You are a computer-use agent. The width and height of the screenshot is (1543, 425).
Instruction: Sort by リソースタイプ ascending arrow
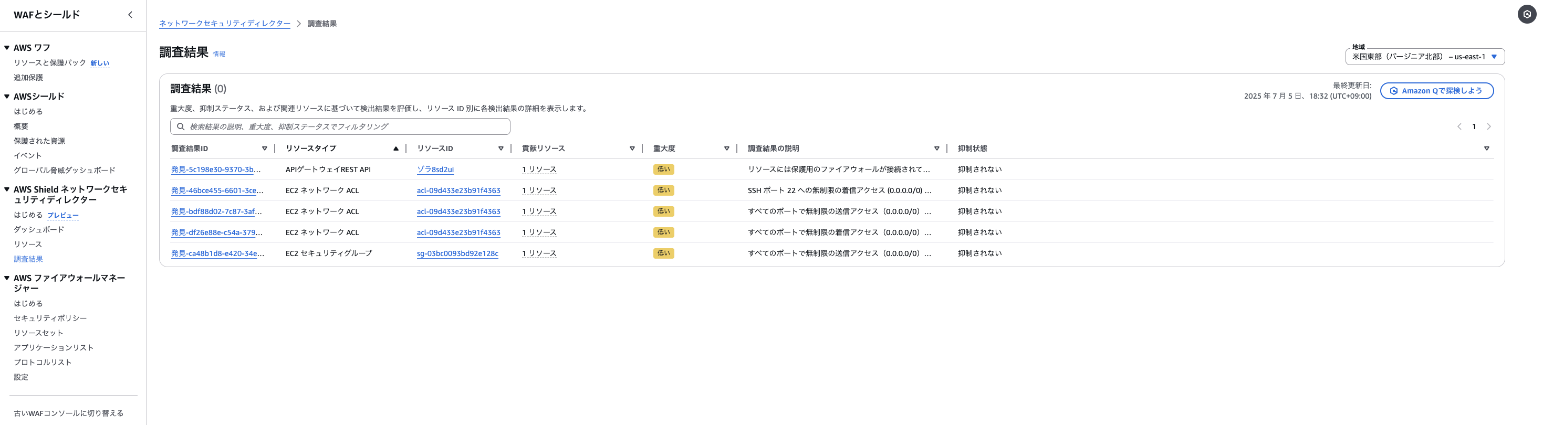coord(396,148)
